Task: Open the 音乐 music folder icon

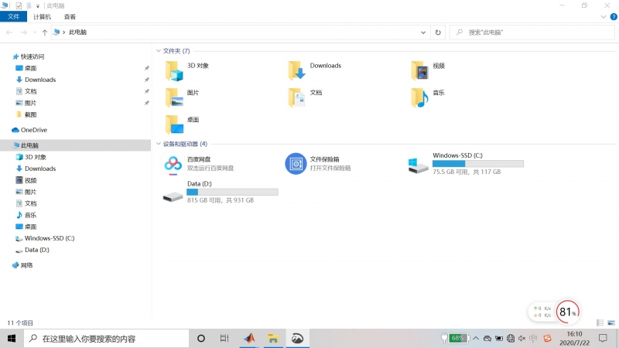Action: [x=419, y=97]
